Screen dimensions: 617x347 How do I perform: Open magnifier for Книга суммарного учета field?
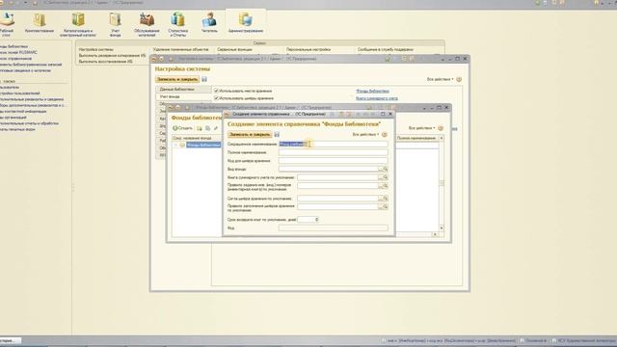(386, 177)
